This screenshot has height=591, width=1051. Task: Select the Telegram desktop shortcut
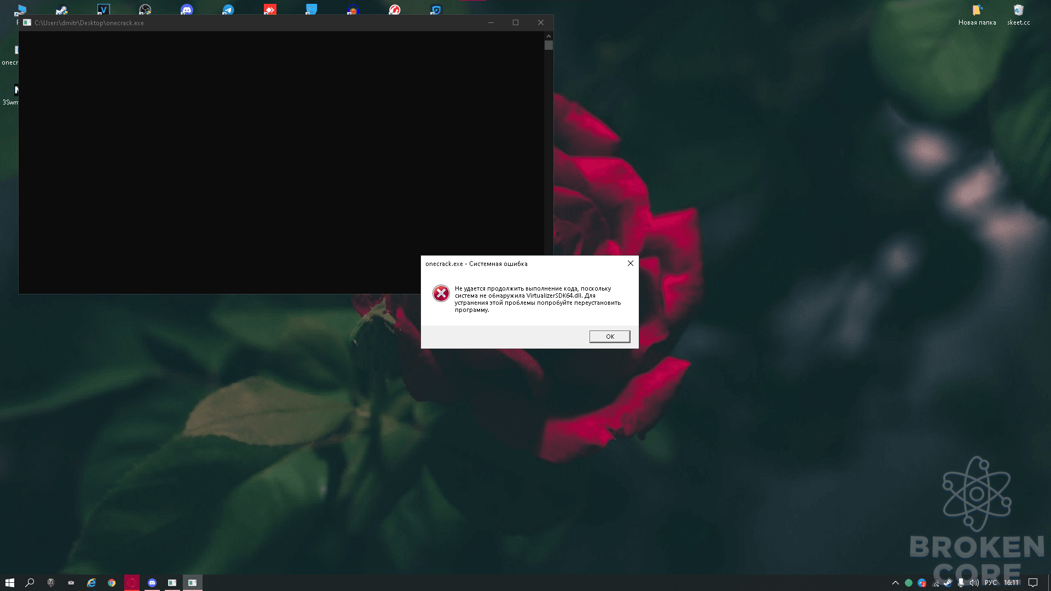pos(228,9)
